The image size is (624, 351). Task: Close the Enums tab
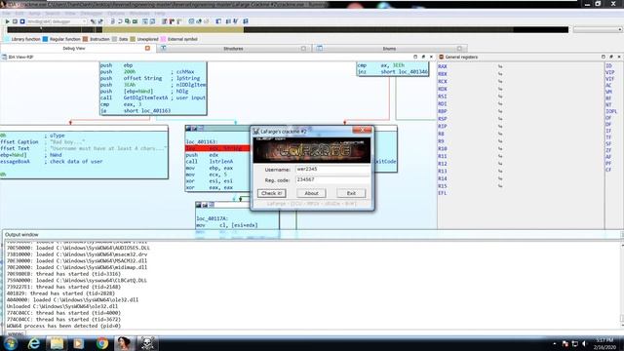coord(459,49)
